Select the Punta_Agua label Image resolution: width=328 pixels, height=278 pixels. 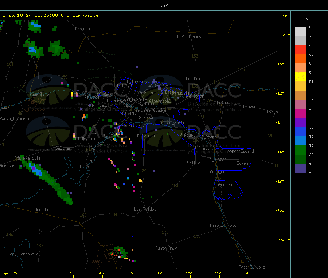(x=166, y=248)
